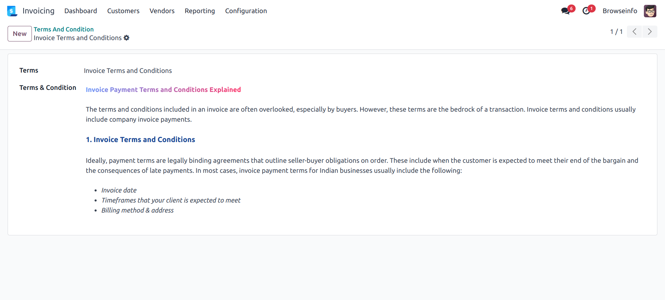The image size is (665, 300).
Task: Open the Configuration menu
Action: [x=246, y=11]
